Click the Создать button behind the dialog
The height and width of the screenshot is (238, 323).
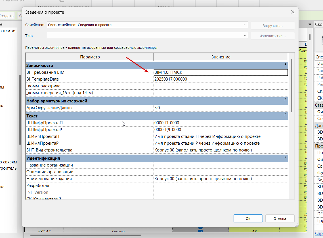7,16
